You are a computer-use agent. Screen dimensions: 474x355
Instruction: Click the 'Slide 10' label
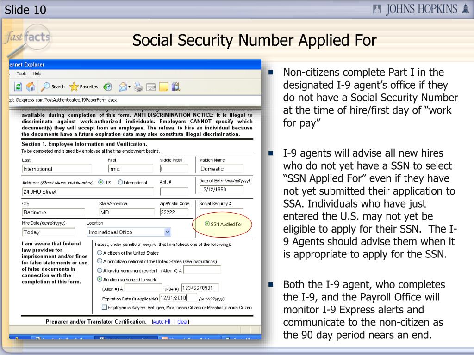[25, 10]
